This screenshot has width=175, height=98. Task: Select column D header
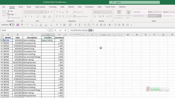click(x=48, y=35)
